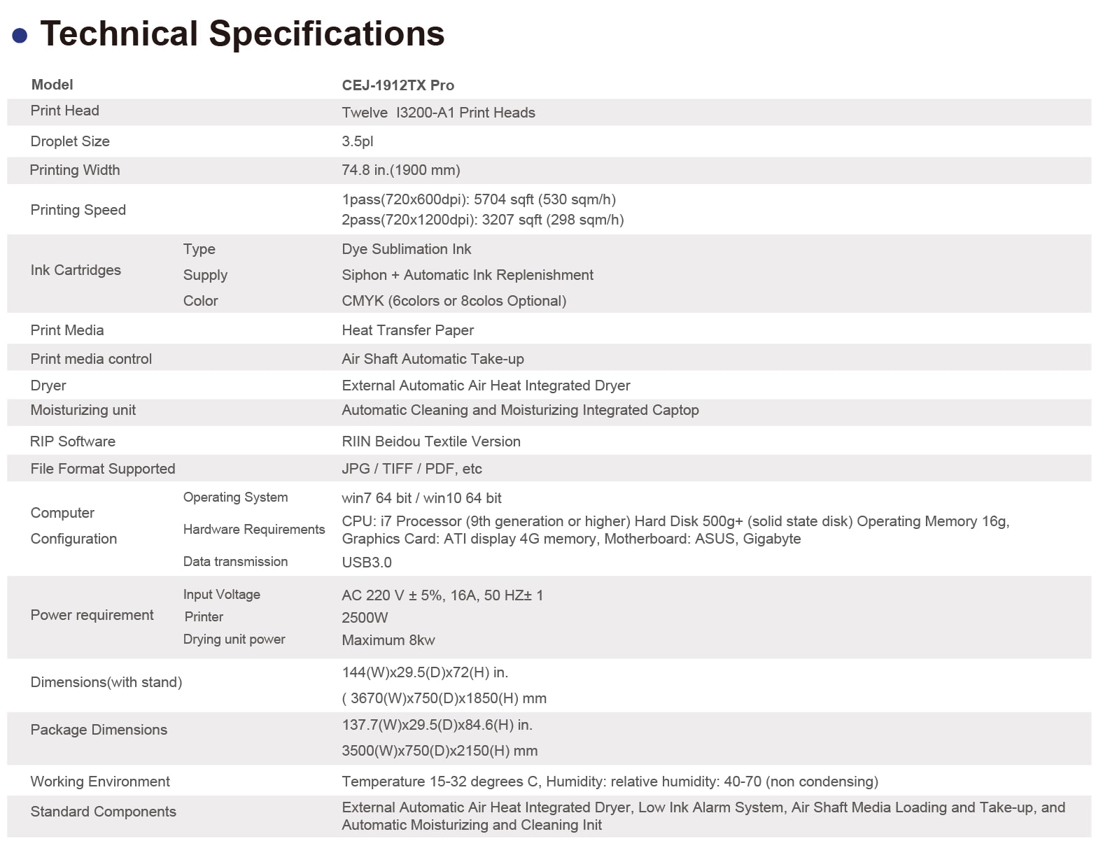This screenshot has height=848, width=1103.
Task: Click the 1pass printing speed line
Action: (479, 199)
